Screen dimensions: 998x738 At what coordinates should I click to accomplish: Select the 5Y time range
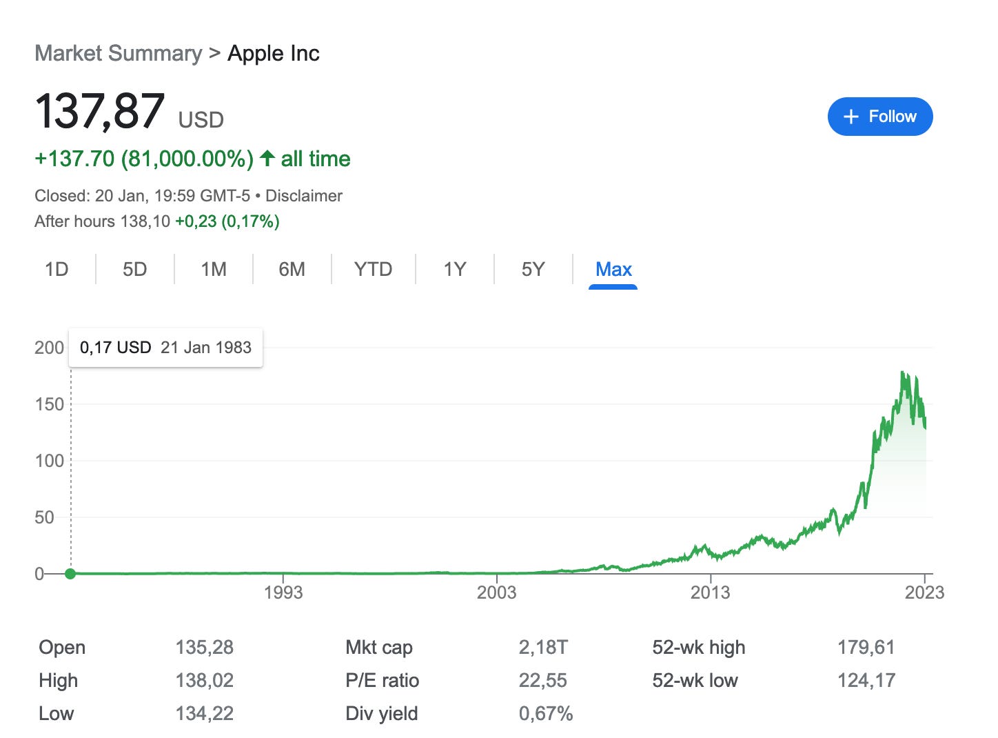coord(533,269)
